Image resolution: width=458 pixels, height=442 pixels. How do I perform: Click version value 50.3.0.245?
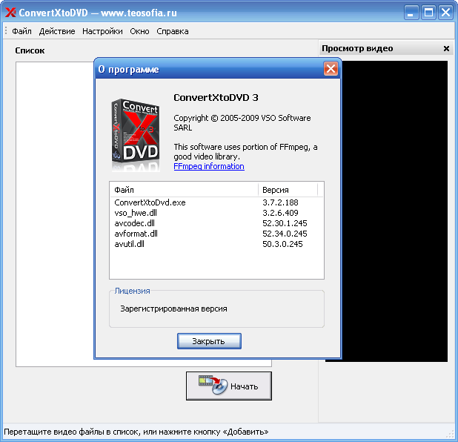click(x=282, y=244)
